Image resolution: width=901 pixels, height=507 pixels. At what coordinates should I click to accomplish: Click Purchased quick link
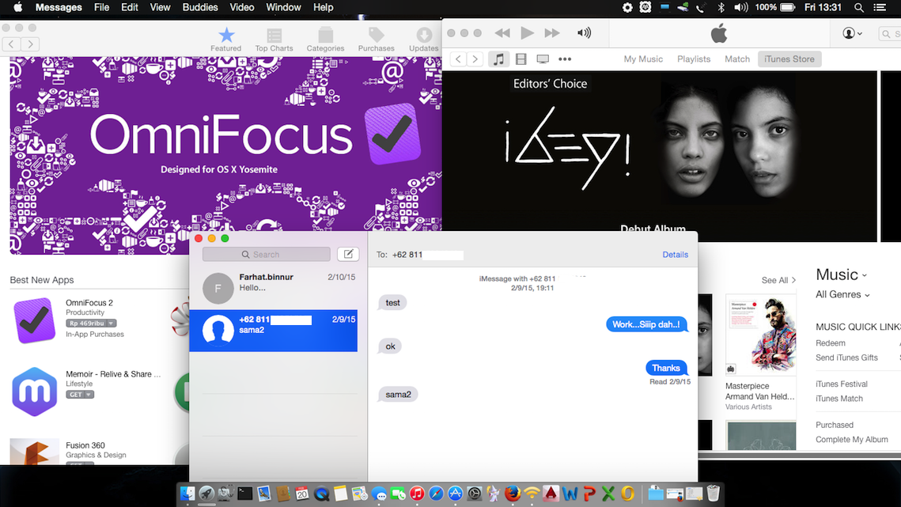click(x=835, y=425)
